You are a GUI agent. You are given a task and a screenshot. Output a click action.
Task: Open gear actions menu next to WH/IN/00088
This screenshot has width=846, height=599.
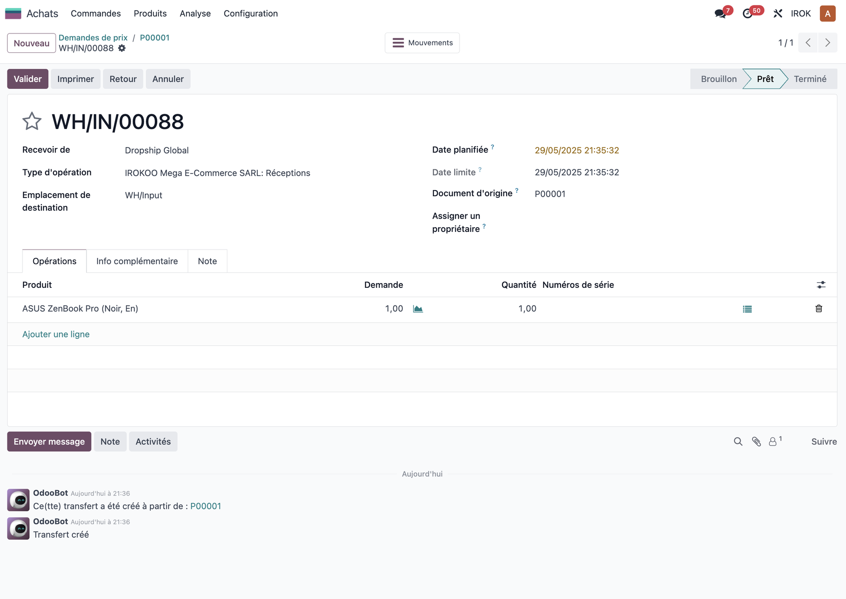[x=122, y=48]
